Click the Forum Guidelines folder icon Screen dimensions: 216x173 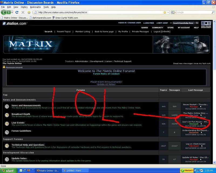pos(7,132)
